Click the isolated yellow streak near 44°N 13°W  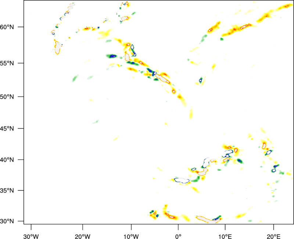(116, 138)
